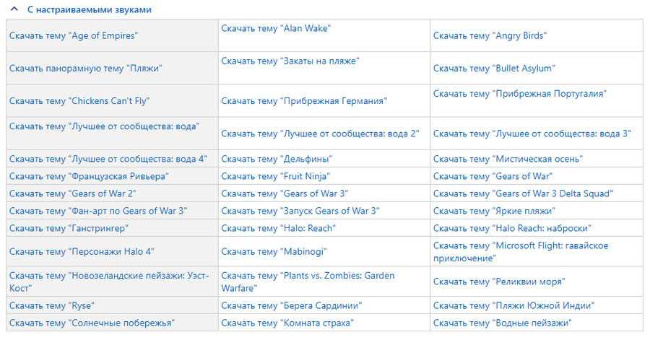Click the "Ryse" theme download link
The image size is (650, 340).
click(x=52, y=305)
